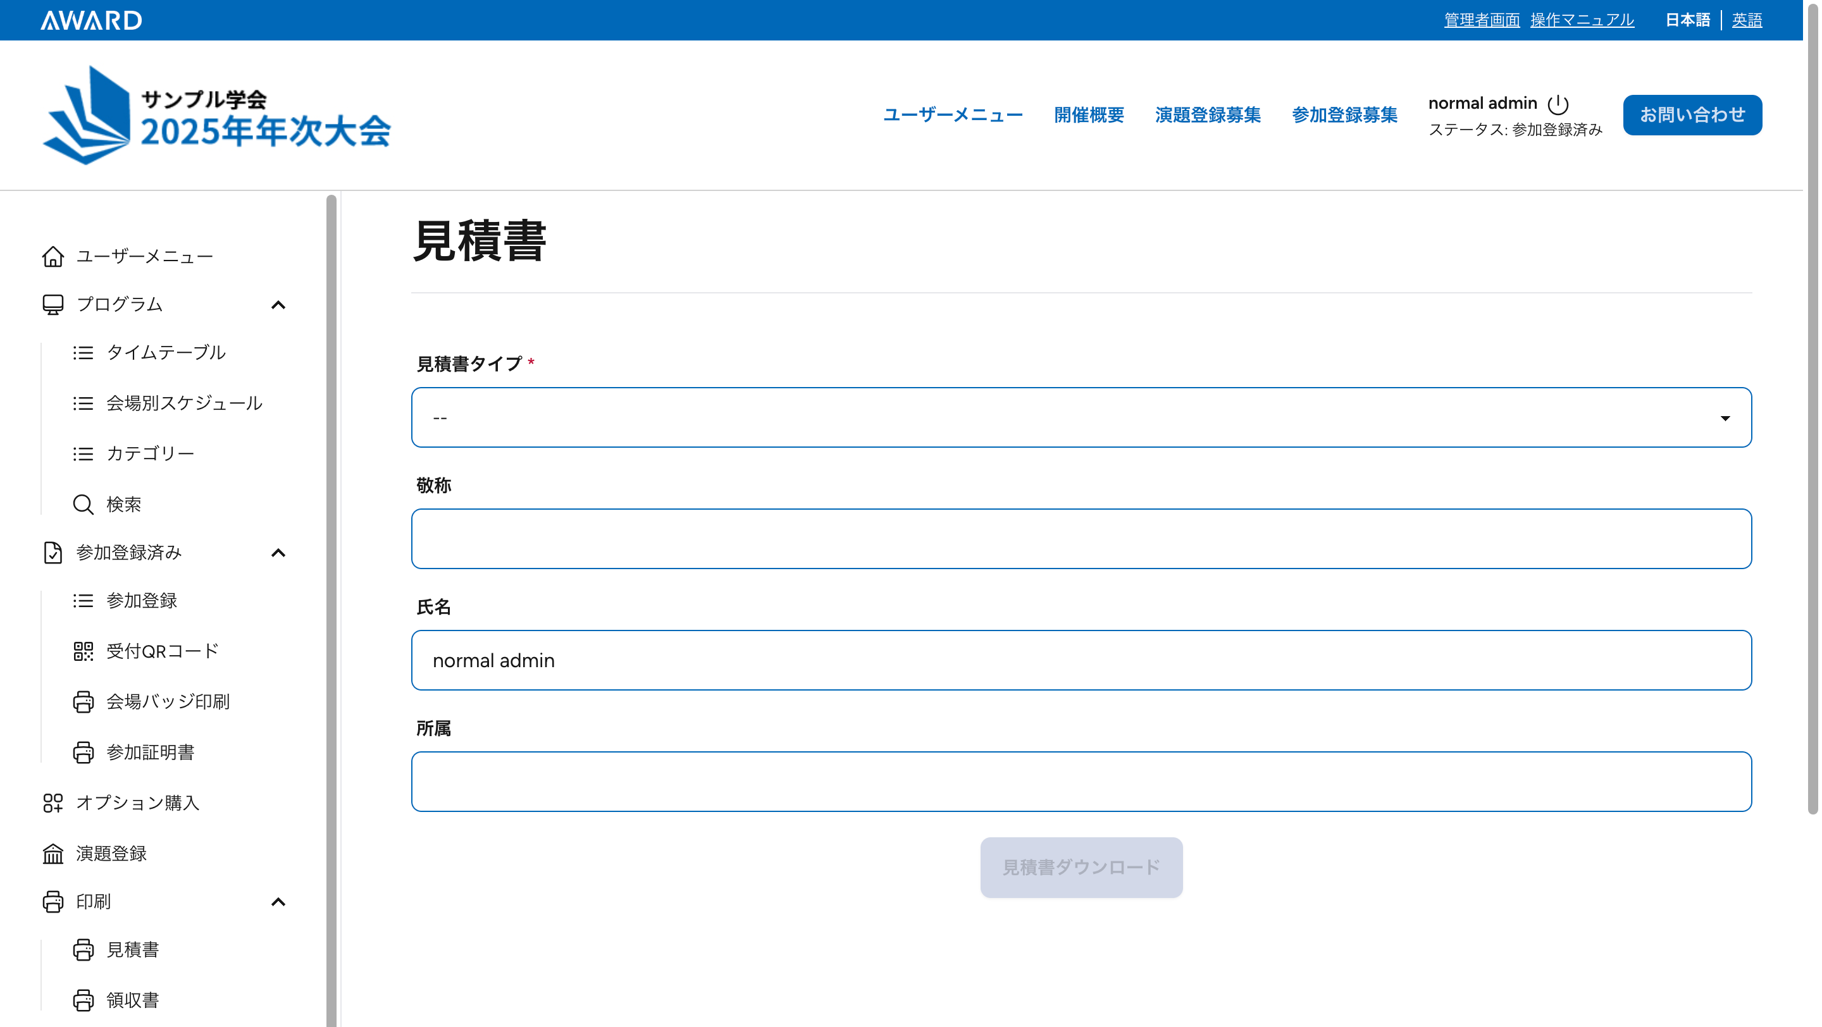Select カテゴリー in sidebar
1822x1027 pixels.
pyautogui.click(x=151, y=454)
